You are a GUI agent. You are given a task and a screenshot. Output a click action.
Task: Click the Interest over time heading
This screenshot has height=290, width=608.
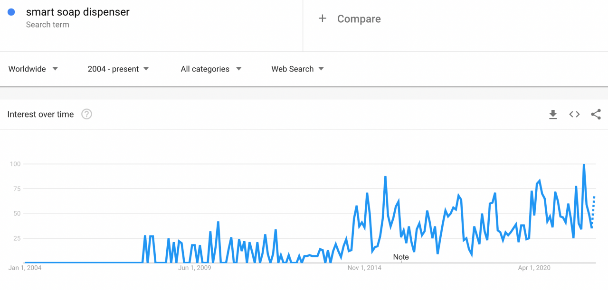[40, 114]
